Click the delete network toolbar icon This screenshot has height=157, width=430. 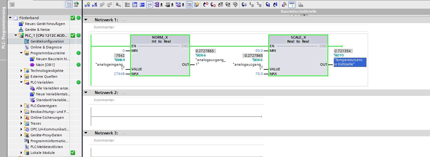95,5
